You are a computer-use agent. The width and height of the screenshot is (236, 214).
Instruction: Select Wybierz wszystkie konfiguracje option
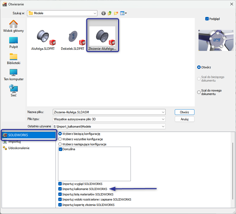pos(60,139)
